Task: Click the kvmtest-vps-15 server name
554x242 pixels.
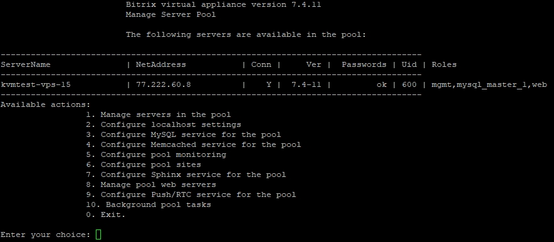Action: pyautogui.click(x=36, y=84)
